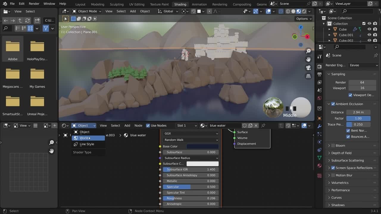The image size is (381, 214).
Task: Click the X-ray toggle in viewport header
Action: (x=281, y=11)
